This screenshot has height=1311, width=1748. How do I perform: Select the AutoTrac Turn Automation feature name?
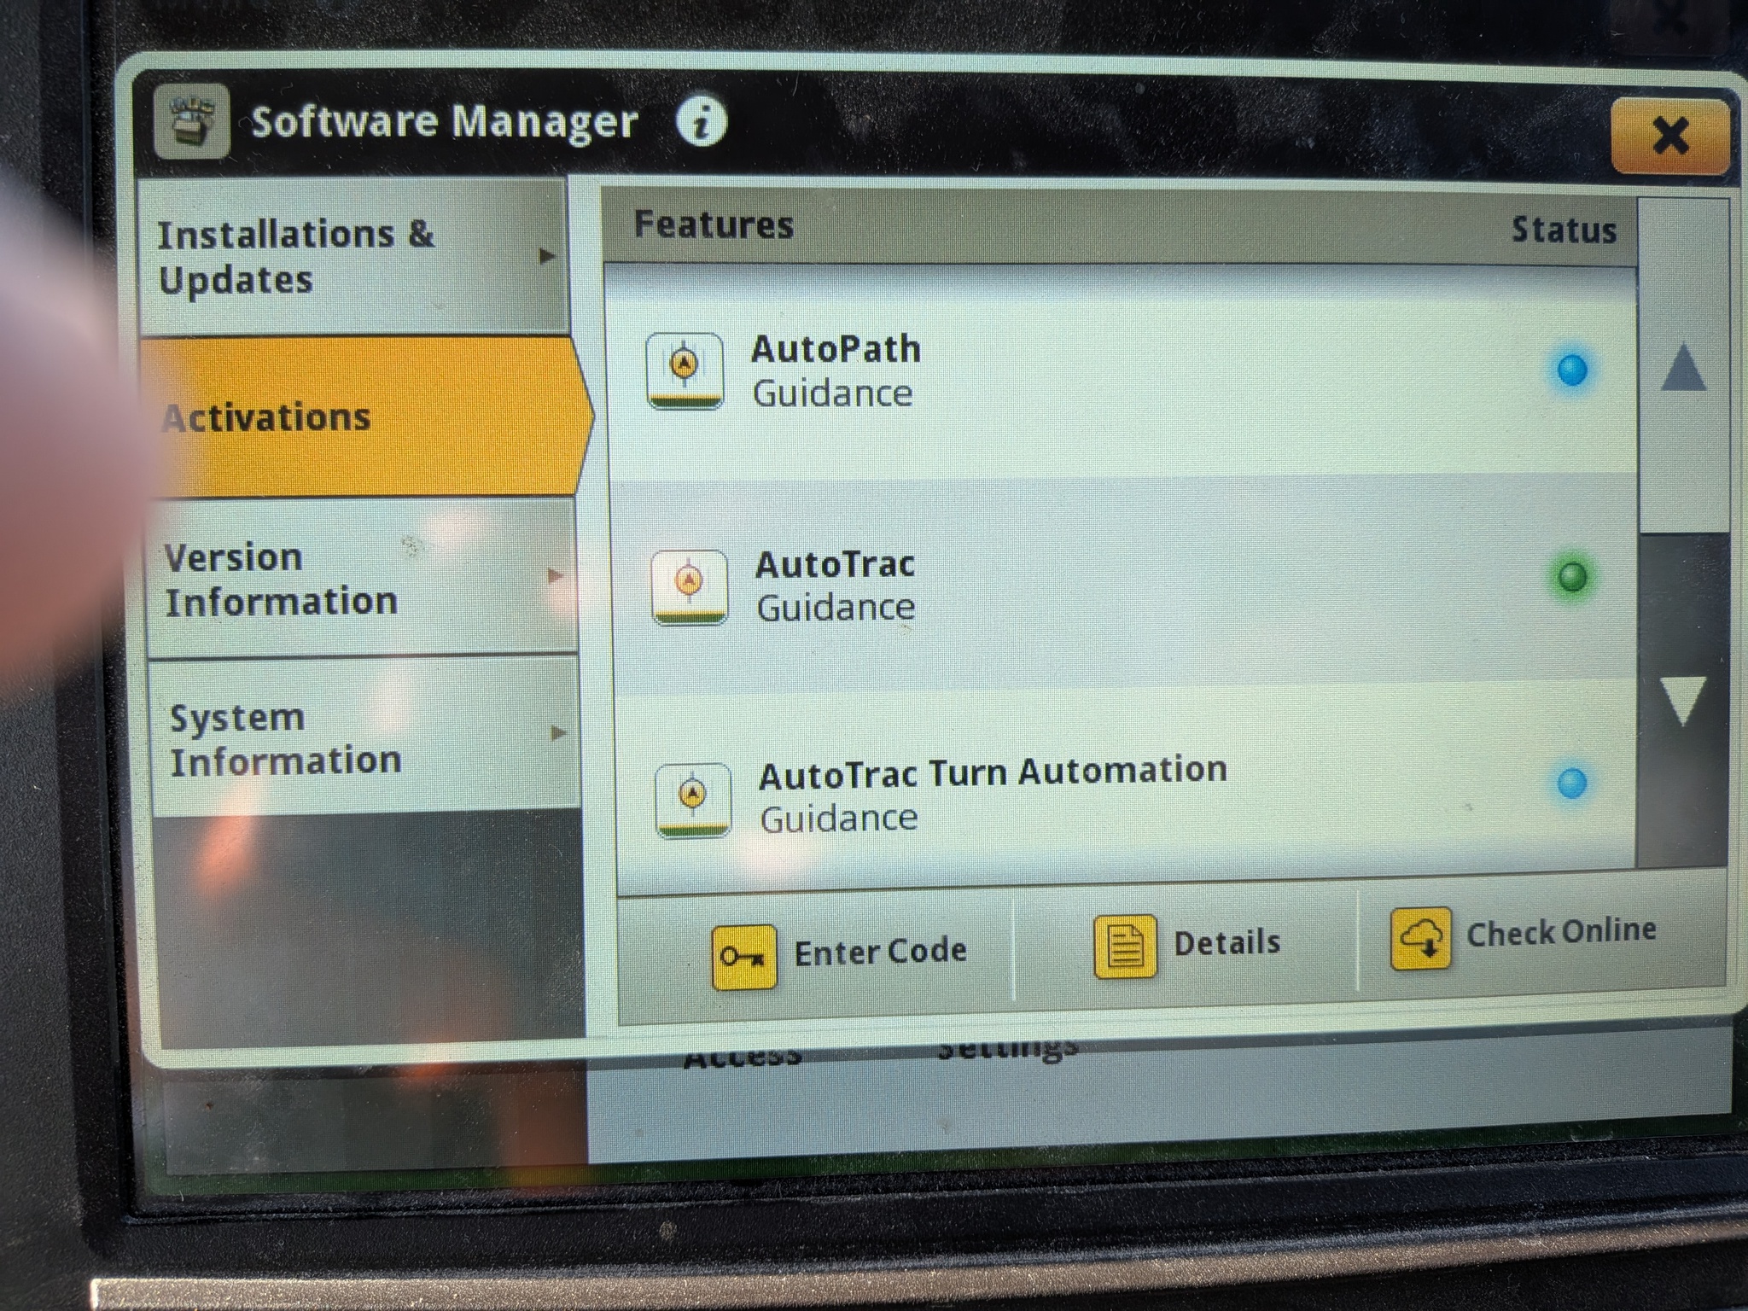point(993,772)
